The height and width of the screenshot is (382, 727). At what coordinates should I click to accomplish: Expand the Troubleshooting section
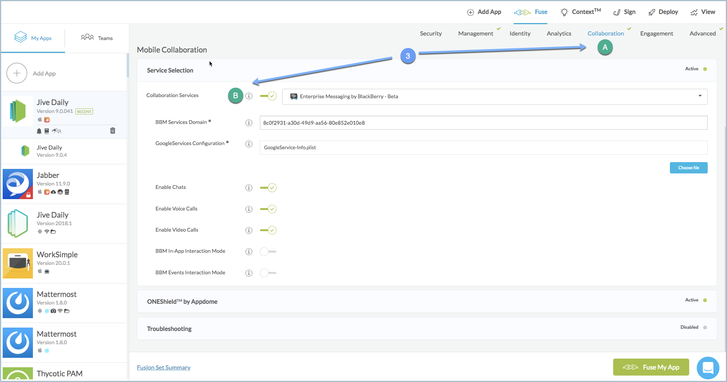427,329
